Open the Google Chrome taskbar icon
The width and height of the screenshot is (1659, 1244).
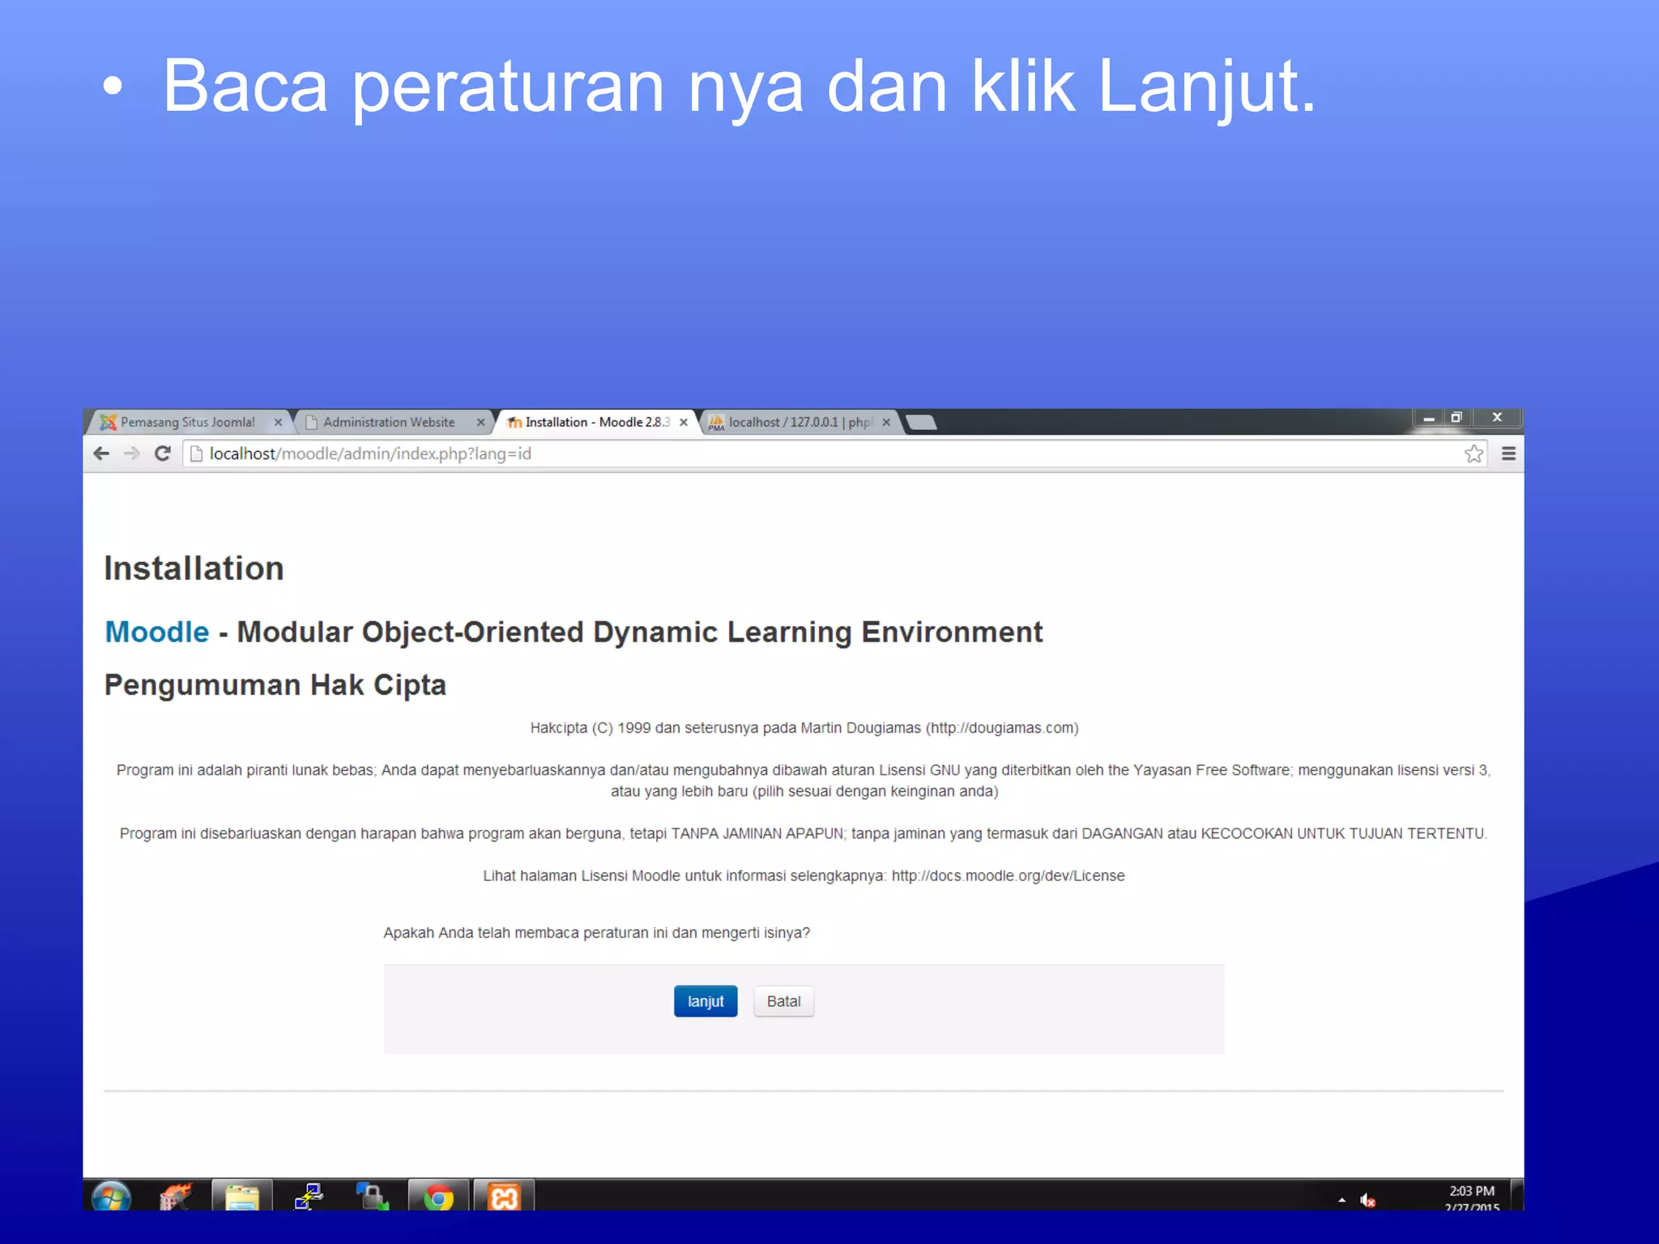[x=438, y=1196]
